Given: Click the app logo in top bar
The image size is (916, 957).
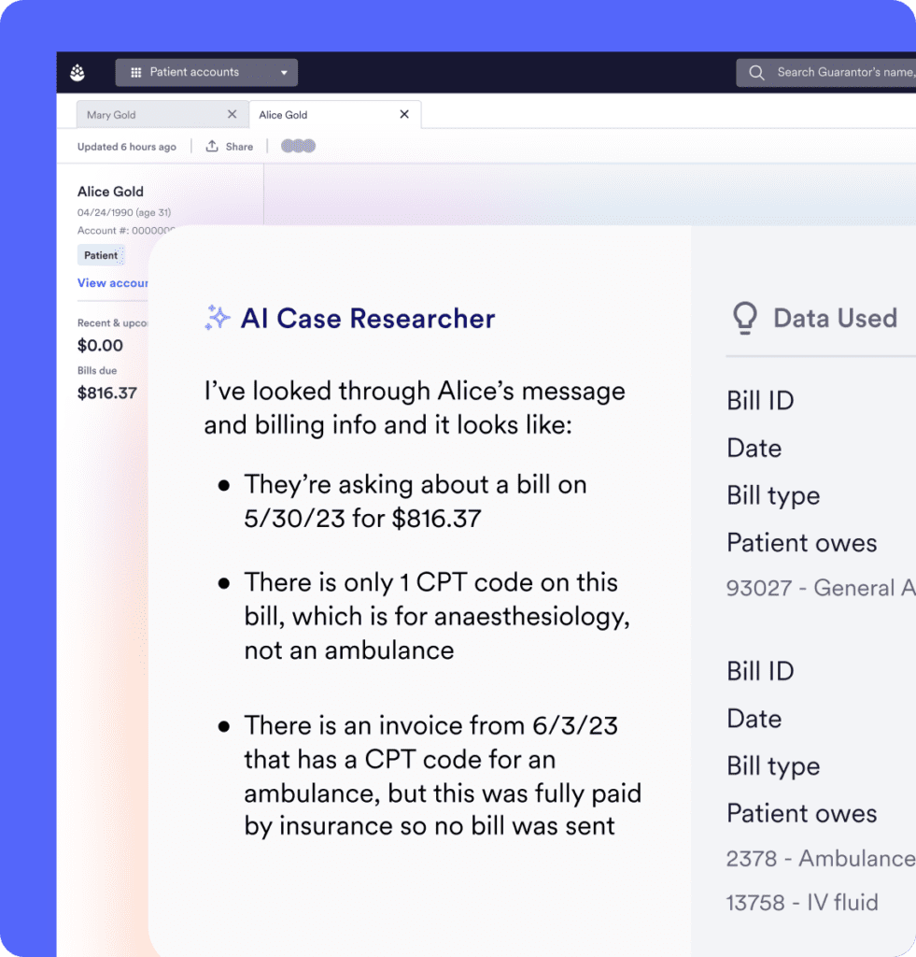Looking at the screenshot, I should [x=78, y=73].
